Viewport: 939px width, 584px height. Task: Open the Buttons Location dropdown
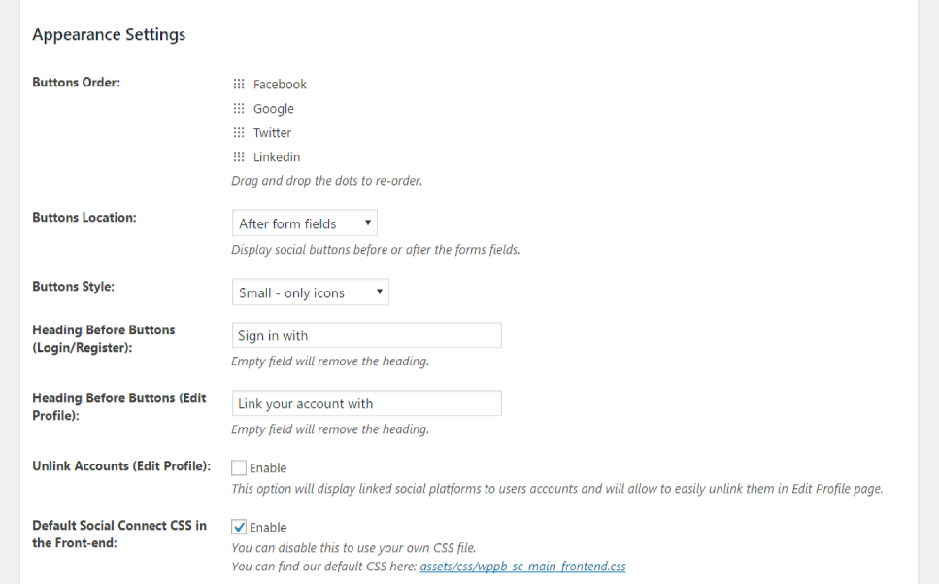pyautogui.click(x=304, y=223)
